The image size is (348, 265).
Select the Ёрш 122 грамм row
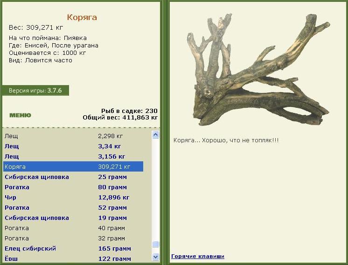73,258
